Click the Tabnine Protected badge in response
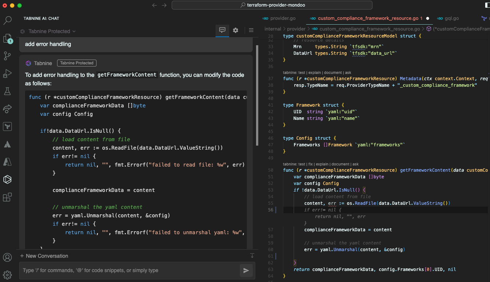 point(77,63)
